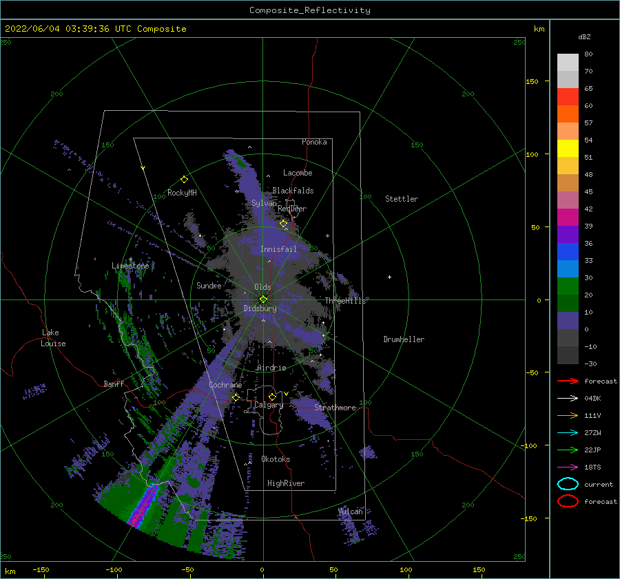This screenshot has width=620, height=579.
Task: Click the yellow diamond marker above Calgary
Action: coord(272,397)
